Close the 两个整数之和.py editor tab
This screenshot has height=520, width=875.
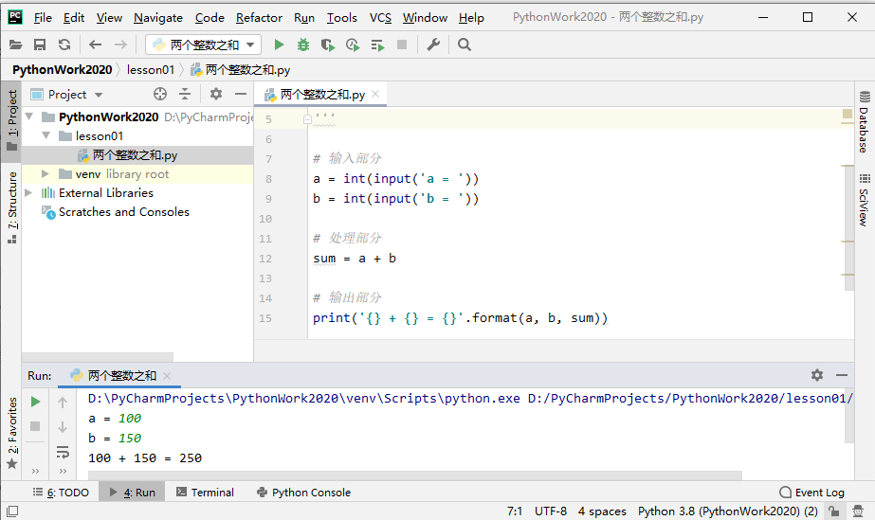tap(375, 94)
